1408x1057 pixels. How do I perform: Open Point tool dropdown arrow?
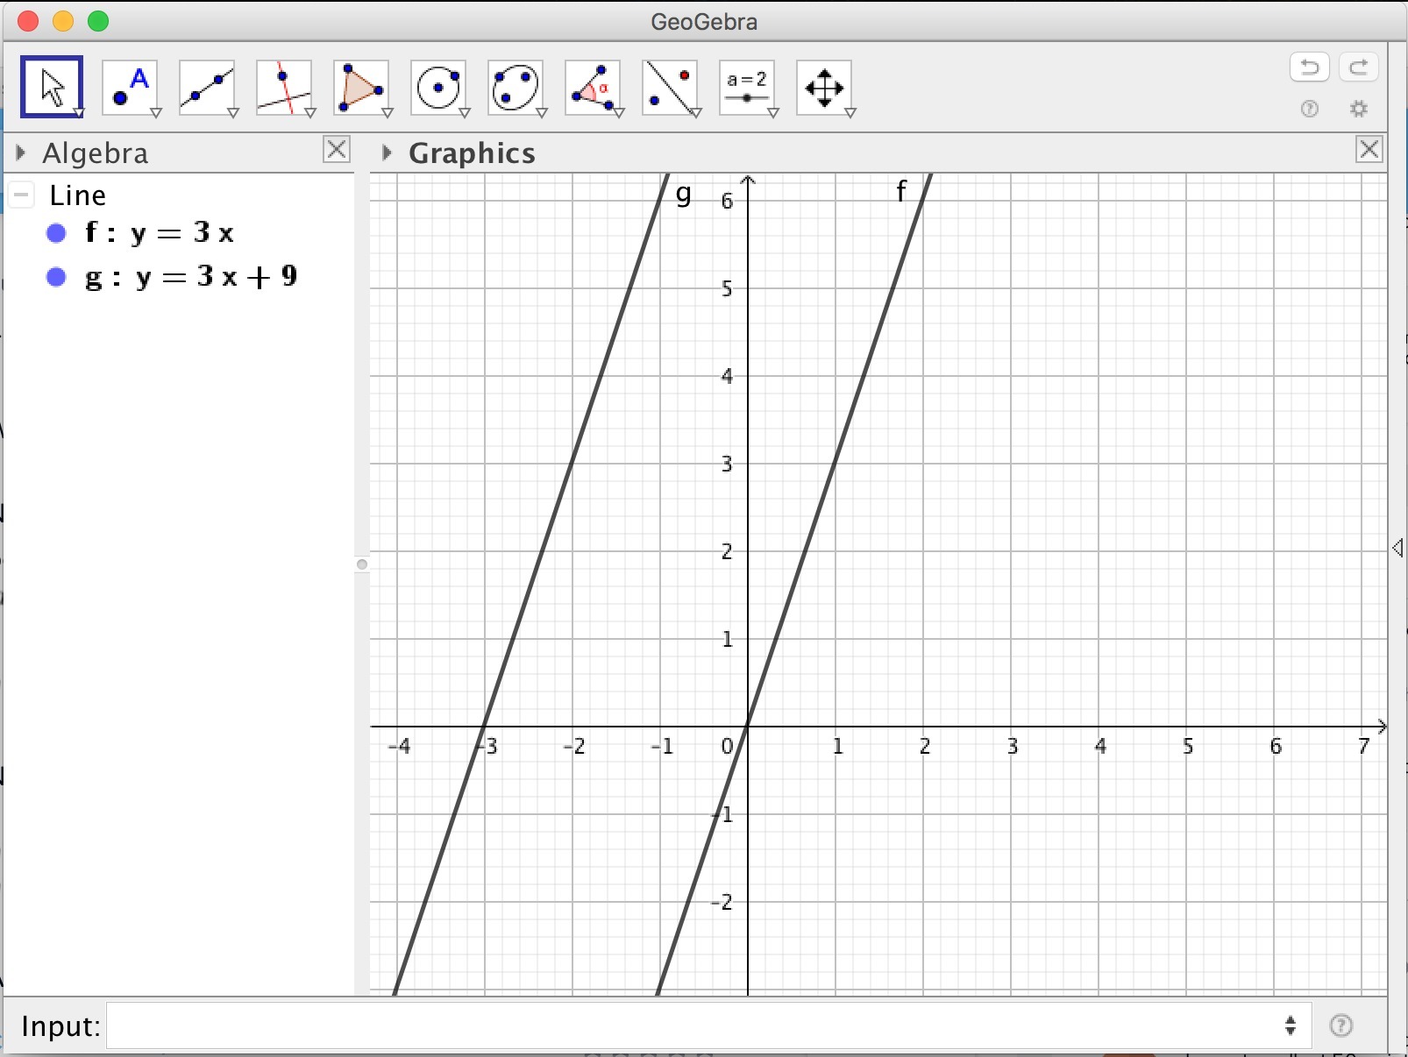[156, 113]
